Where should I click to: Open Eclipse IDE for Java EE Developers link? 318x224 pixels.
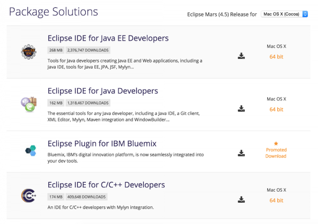click(108, 38)
